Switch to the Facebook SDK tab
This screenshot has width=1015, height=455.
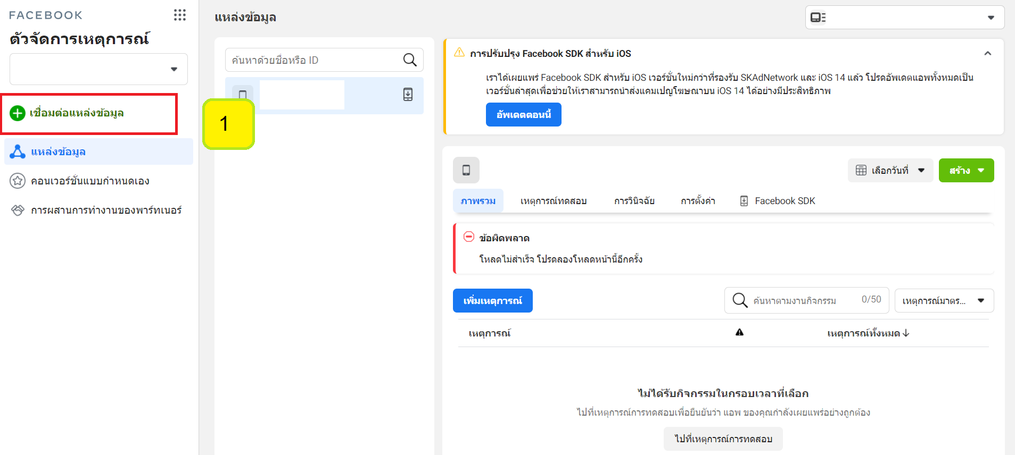pos(778,201)
